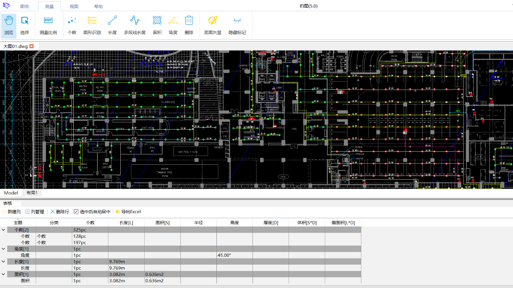Select the 浏览 hand pan tool

(x=9, y=25)
